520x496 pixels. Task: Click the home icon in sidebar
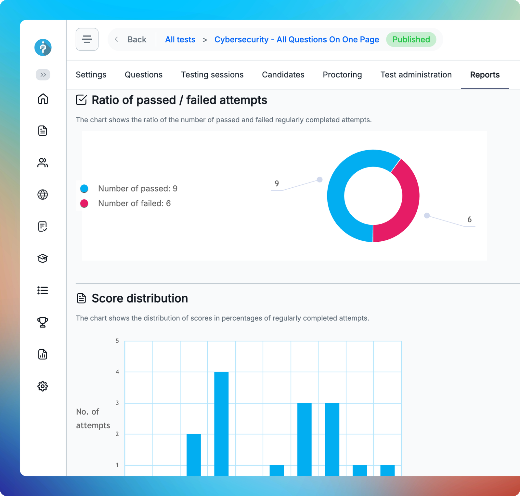pyautogui.click(x=43, y=99)
